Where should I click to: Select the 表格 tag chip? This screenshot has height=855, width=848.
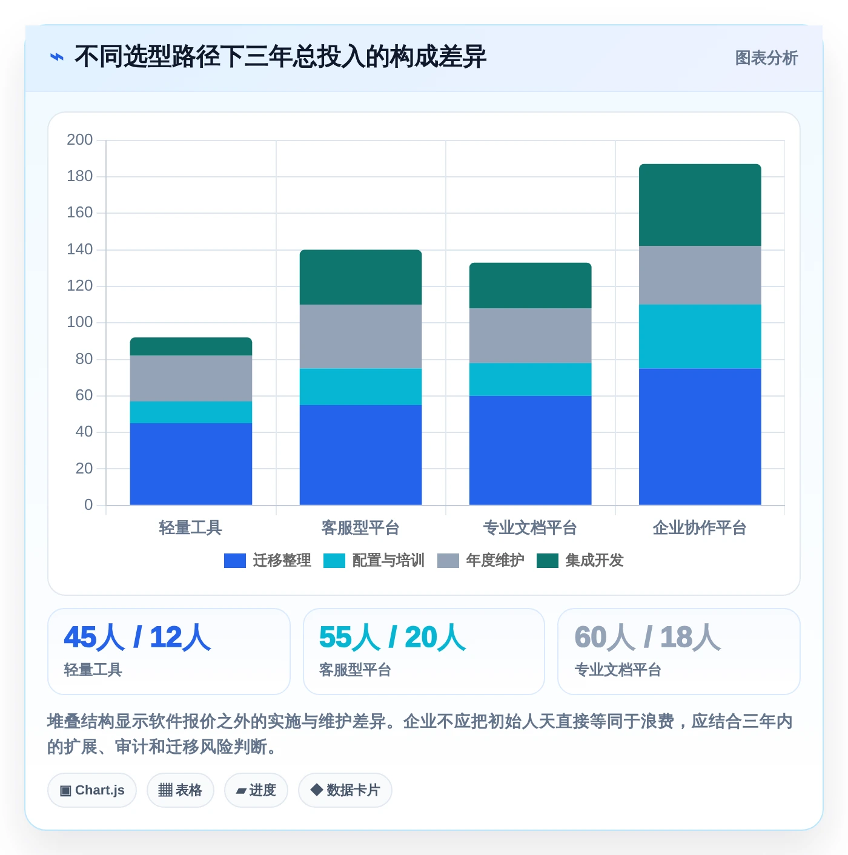(181, 790)
